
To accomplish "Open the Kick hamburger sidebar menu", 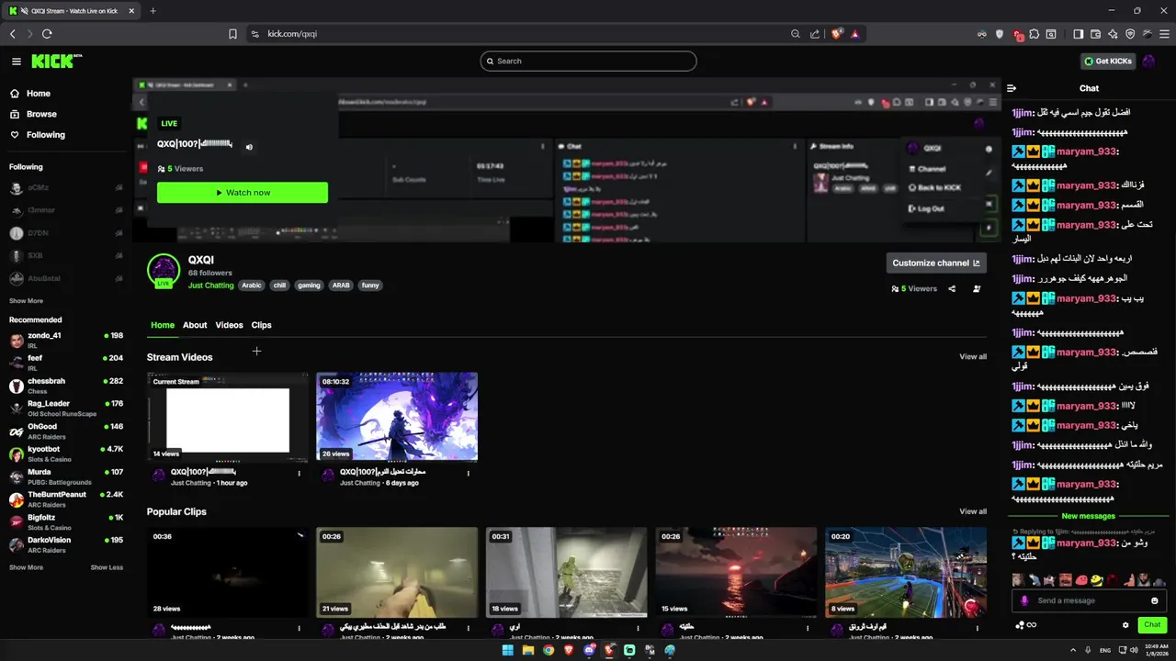I will click(x=17, y=62).
